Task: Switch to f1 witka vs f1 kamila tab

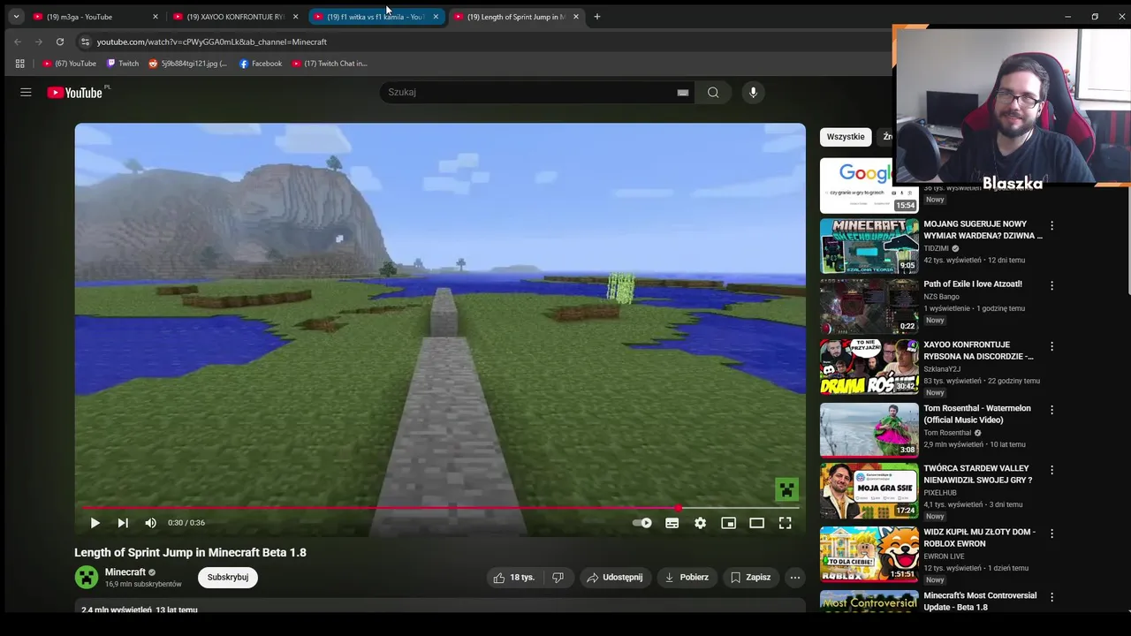Action: pyautogui.click(x=376, y=17)
